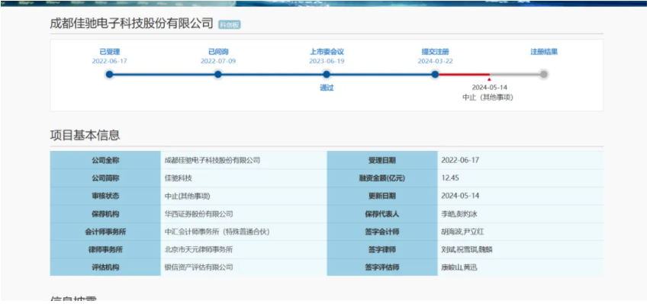Viewport: 650px width, 304px height.
Task: Click the 签字会计师 label cell
Action: pos(382,232)
